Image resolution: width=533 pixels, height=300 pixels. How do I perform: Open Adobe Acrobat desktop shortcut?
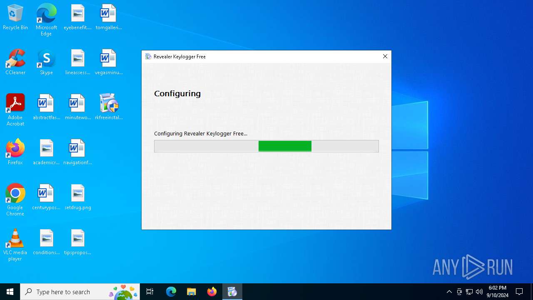tap(15, 110)
